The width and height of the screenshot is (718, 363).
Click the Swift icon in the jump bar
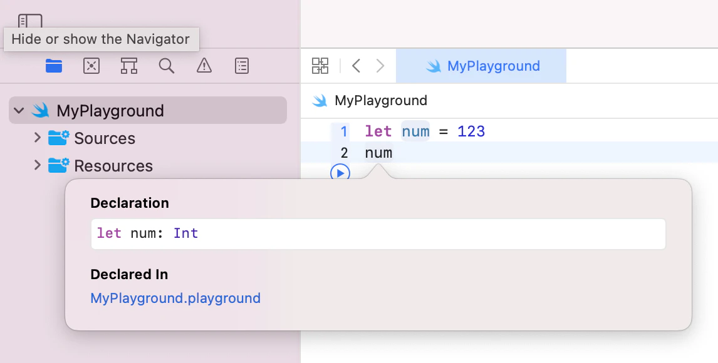click(320, 101)
